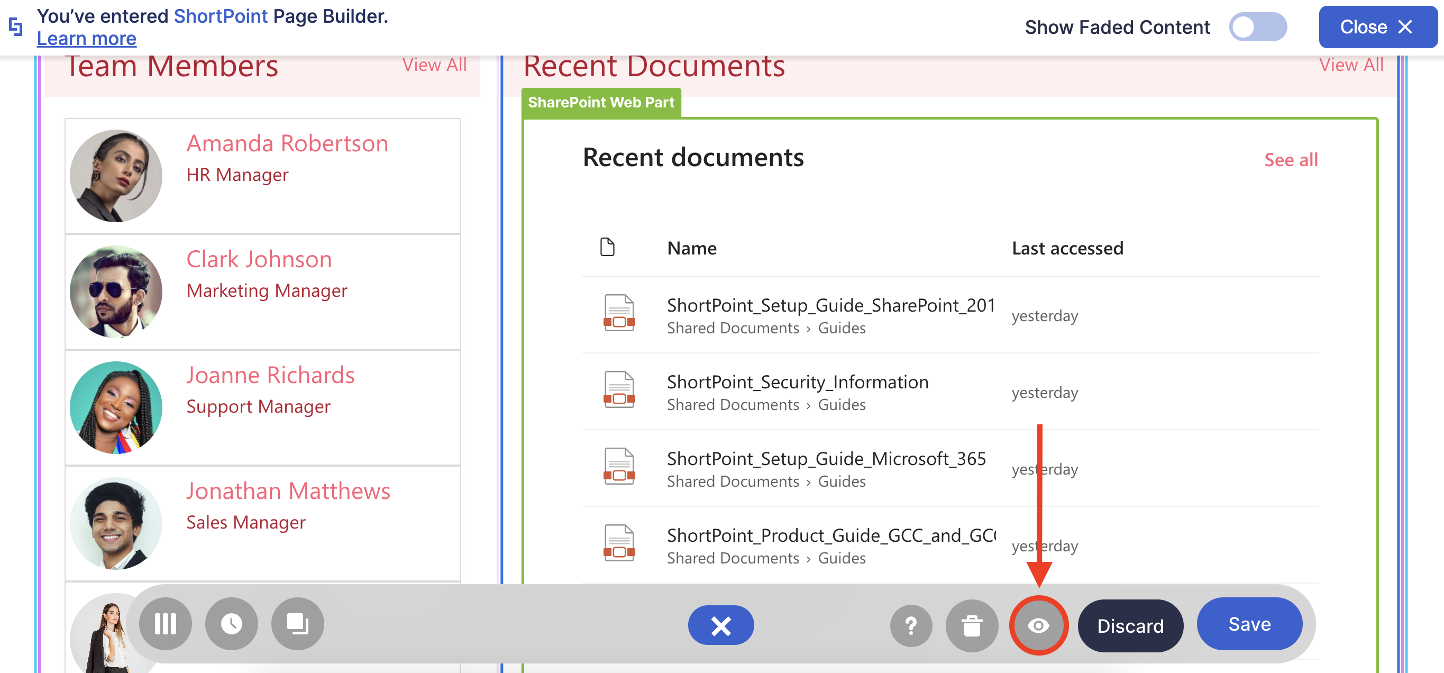Click See all in Recent documents
This screenshot has width=1444, height=673.
pyautogui.click(x=1291, y=160)
